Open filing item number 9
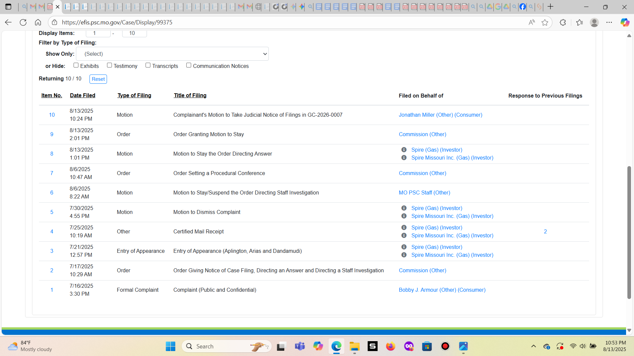 tap(52, 134)
